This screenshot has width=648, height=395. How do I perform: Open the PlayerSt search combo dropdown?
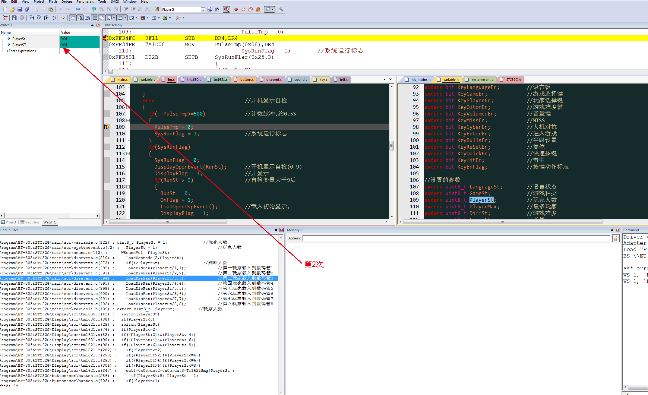click(x=203, y=10)
